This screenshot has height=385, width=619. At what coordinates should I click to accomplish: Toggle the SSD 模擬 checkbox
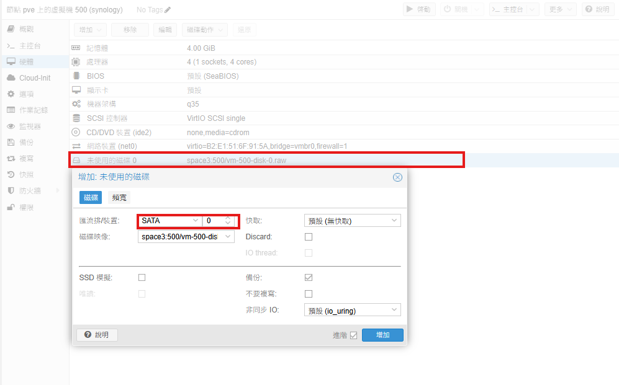click(x=142, y=278)
